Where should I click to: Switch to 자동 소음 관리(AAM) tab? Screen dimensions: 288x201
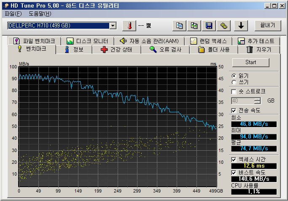coord(149,41)
